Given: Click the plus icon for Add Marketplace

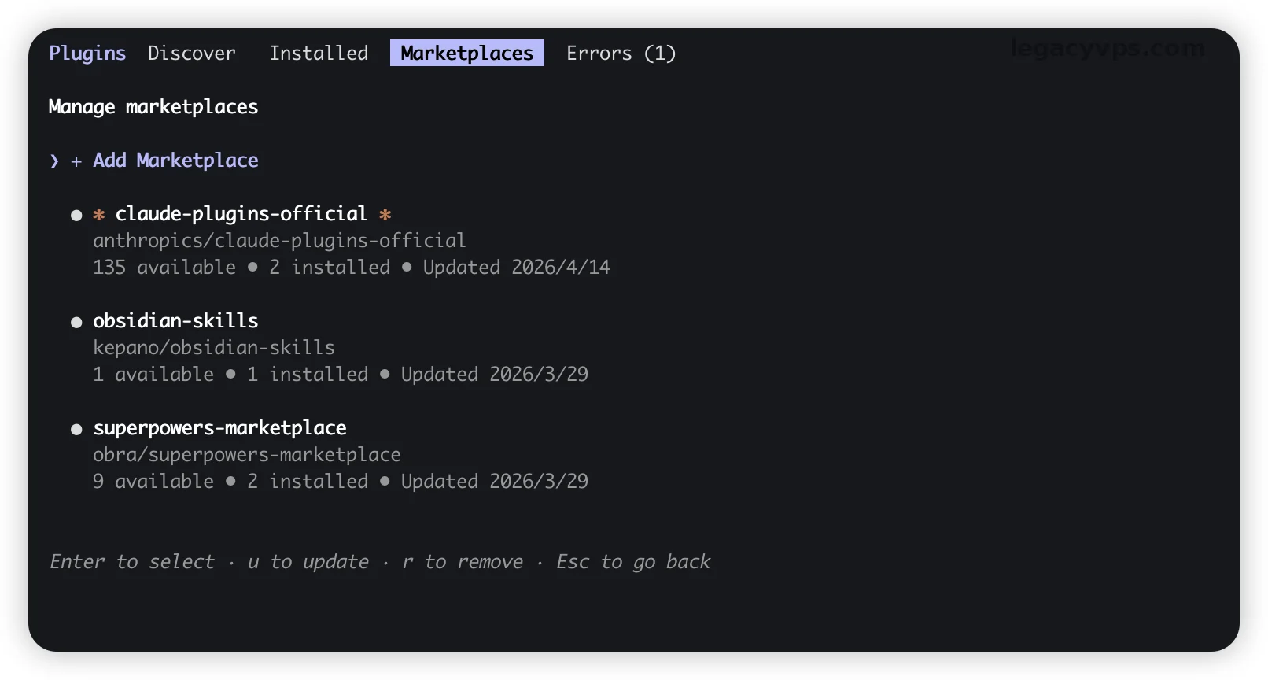Looking at the screenshot, I should pyautogui.click(x=76, y=161).
